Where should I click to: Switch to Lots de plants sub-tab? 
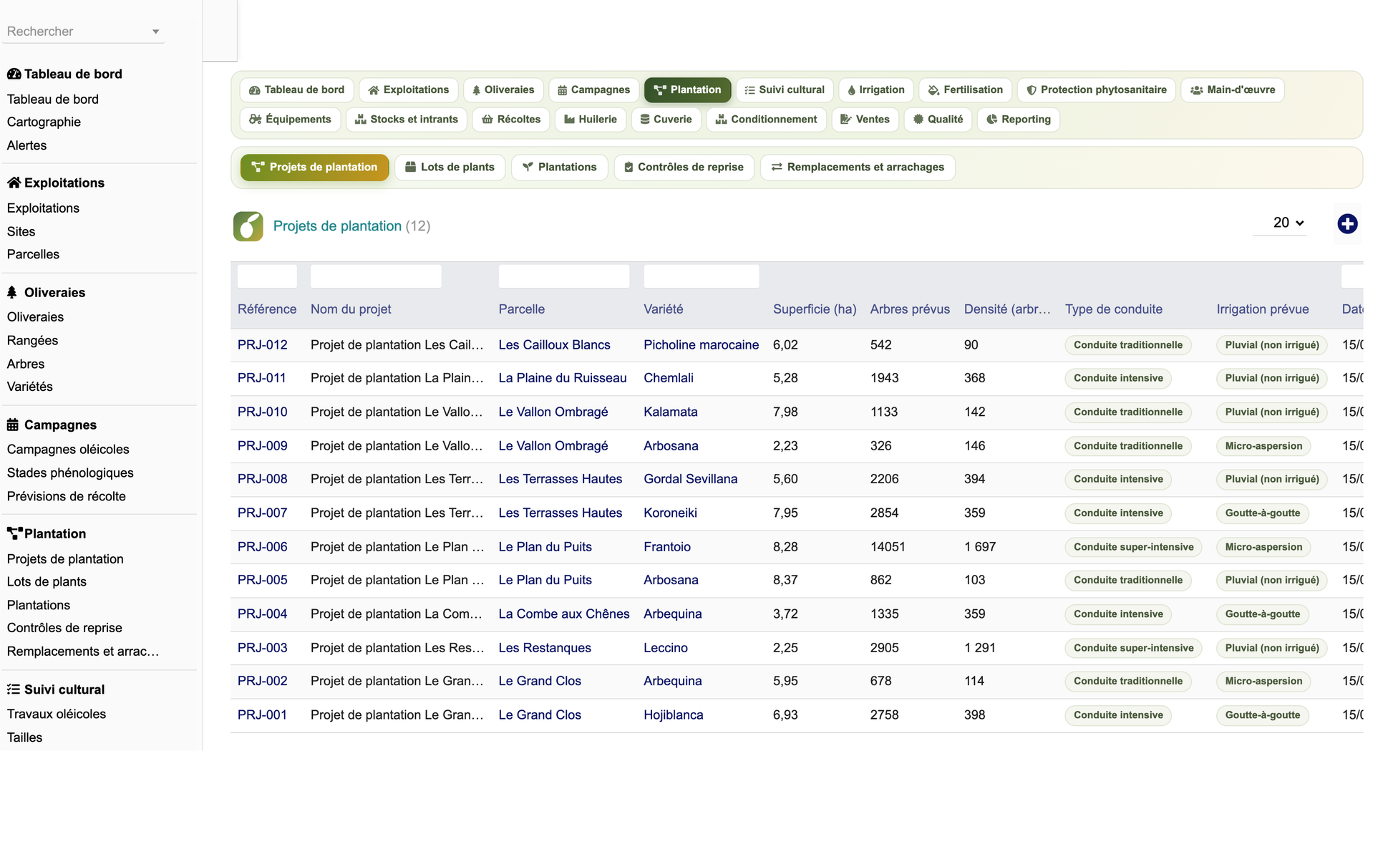pos(450,168)
